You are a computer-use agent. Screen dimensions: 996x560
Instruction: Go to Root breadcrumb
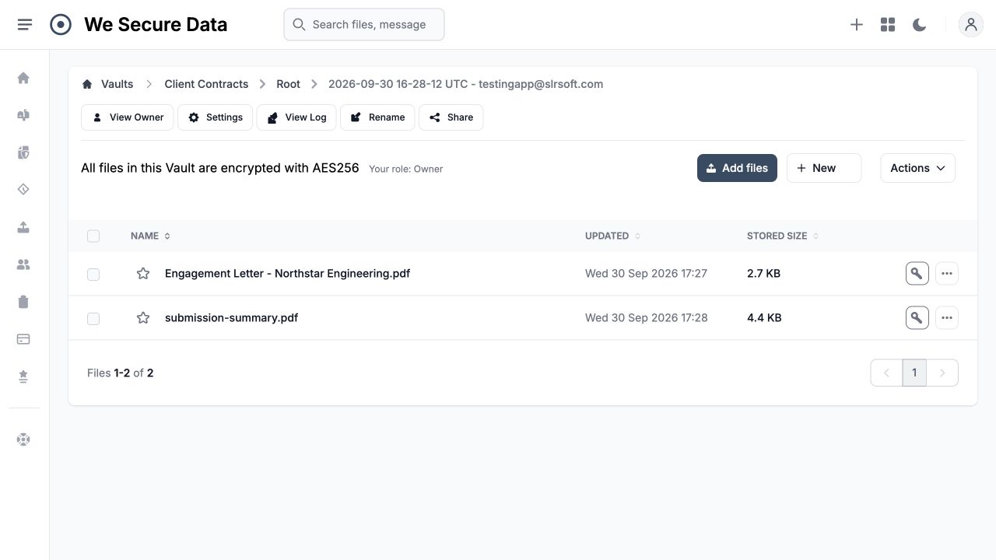click(288, 84)
